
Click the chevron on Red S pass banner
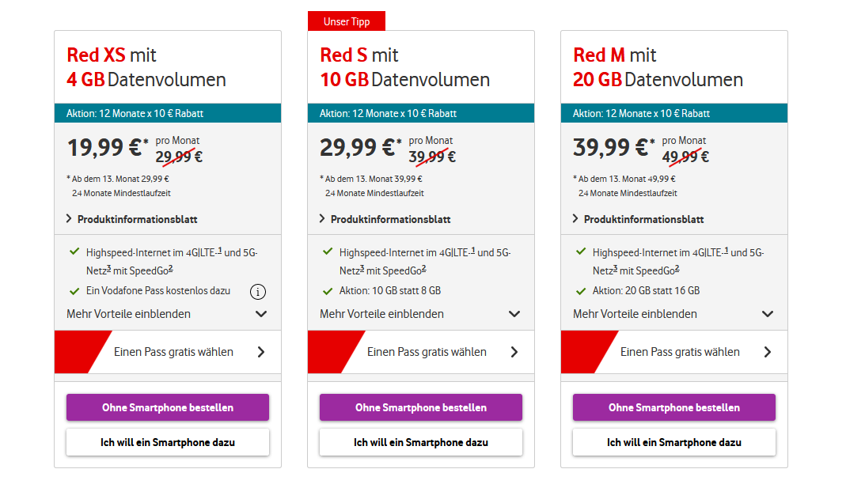coord(514,351)
